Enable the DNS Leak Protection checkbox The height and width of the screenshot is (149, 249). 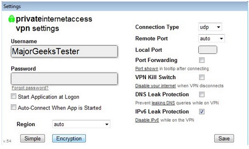202,94
